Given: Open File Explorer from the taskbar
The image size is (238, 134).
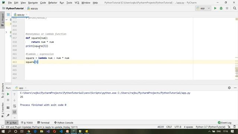Looking at the screenshot, I should point(42,131).
